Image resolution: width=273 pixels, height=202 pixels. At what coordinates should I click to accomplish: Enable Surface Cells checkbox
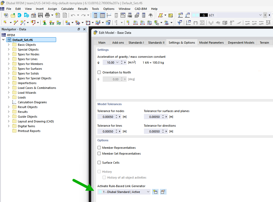pyautogui.click(x=99, y=162)
